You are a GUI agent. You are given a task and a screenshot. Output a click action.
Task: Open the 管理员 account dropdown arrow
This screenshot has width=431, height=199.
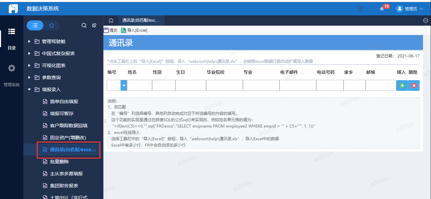click(421, 9)
